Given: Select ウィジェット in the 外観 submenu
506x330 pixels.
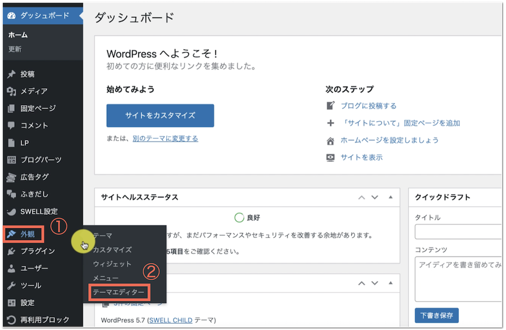Looking at the screenshot, I should tap(112, 264).
